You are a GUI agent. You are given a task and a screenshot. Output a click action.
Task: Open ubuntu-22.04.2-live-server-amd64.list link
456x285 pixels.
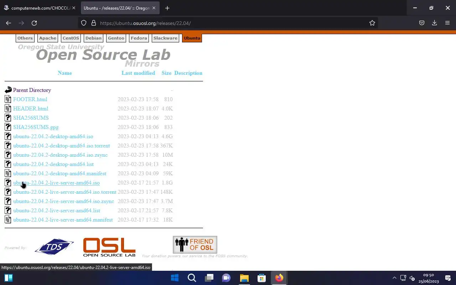(57, 211)
